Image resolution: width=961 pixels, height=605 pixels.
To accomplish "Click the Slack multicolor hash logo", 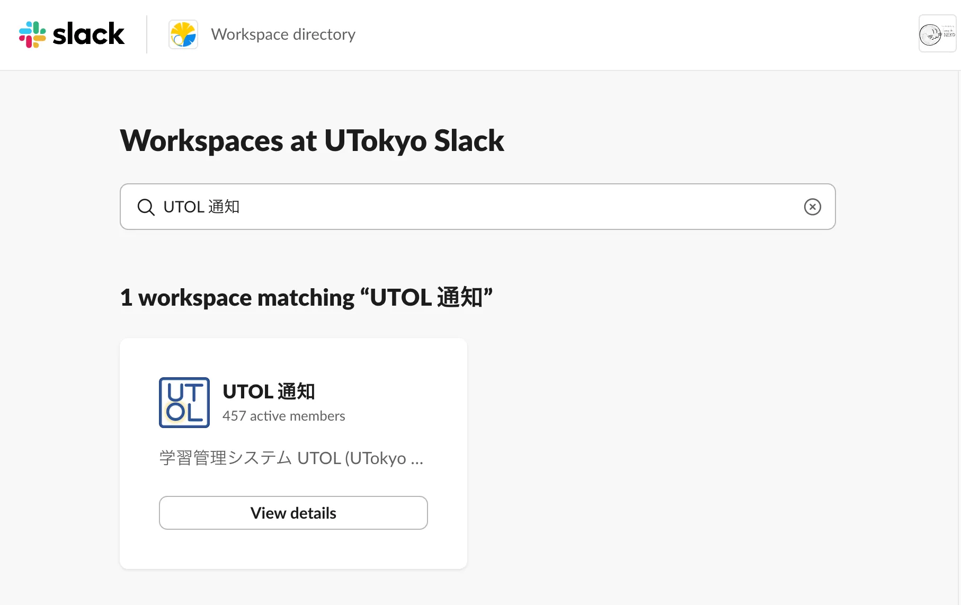I will pos(32,34).
